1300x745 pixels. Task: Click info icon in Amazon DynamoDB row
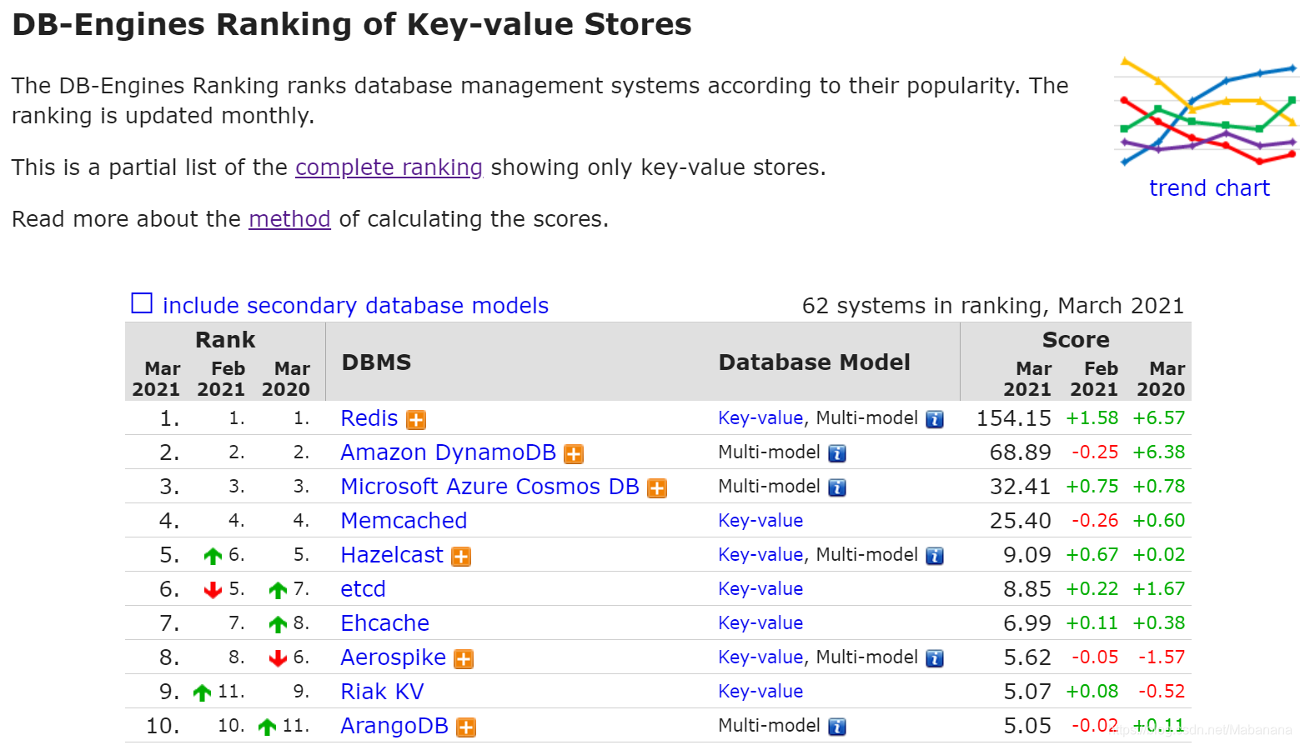click(837, 453)
